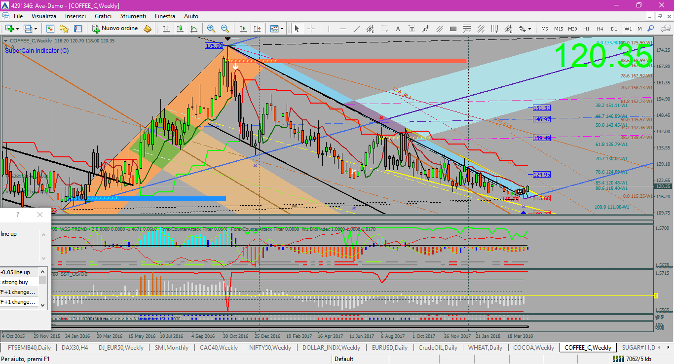Select the '-0.05 line up' list row
The height and width of the screenshot is (364, 674).
point(19,272)
